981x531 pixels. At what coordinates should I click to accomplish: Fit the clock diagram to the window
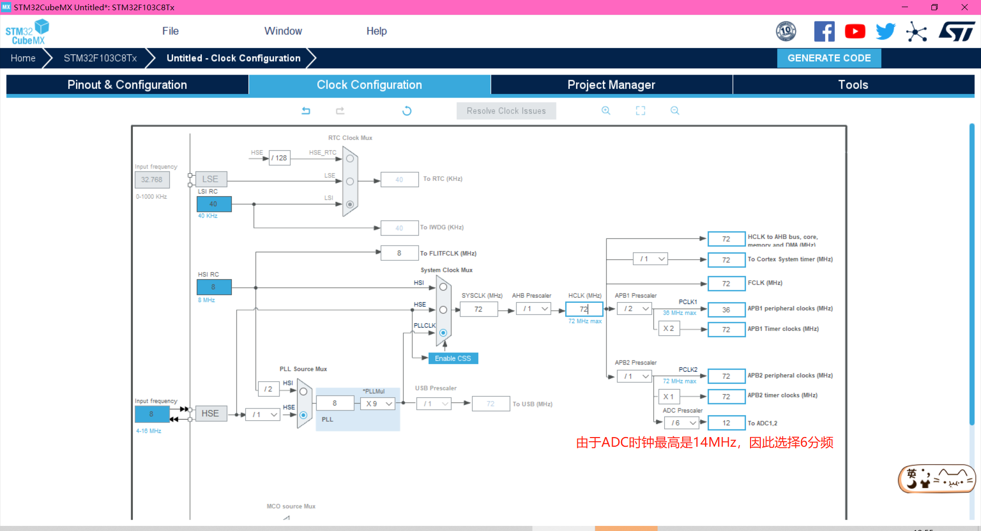640,111
